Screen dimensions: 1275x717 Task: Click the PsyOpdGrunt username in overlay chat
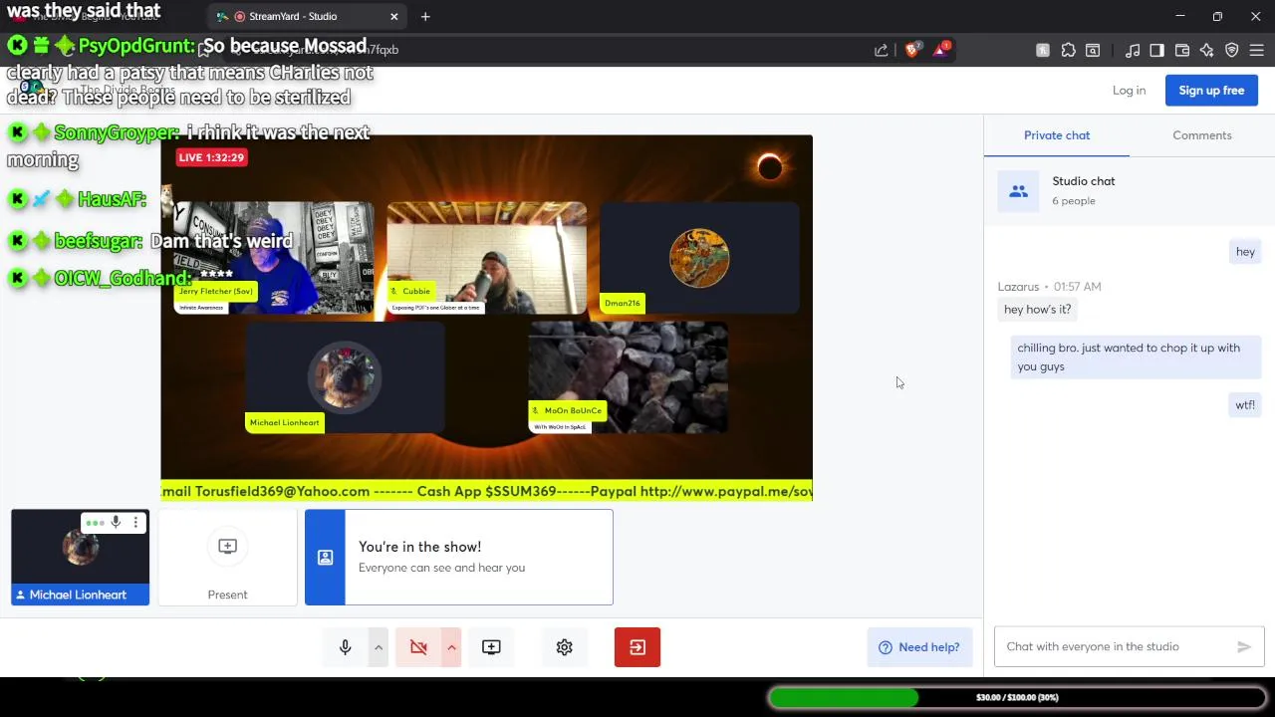(136, 46)
